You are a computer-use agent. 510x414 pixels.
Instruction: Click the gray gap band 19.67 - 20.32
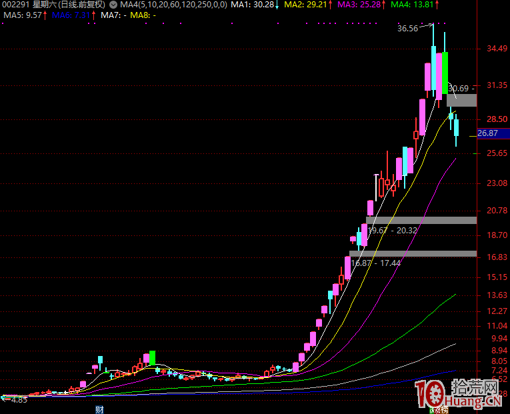tap(421, 220)
